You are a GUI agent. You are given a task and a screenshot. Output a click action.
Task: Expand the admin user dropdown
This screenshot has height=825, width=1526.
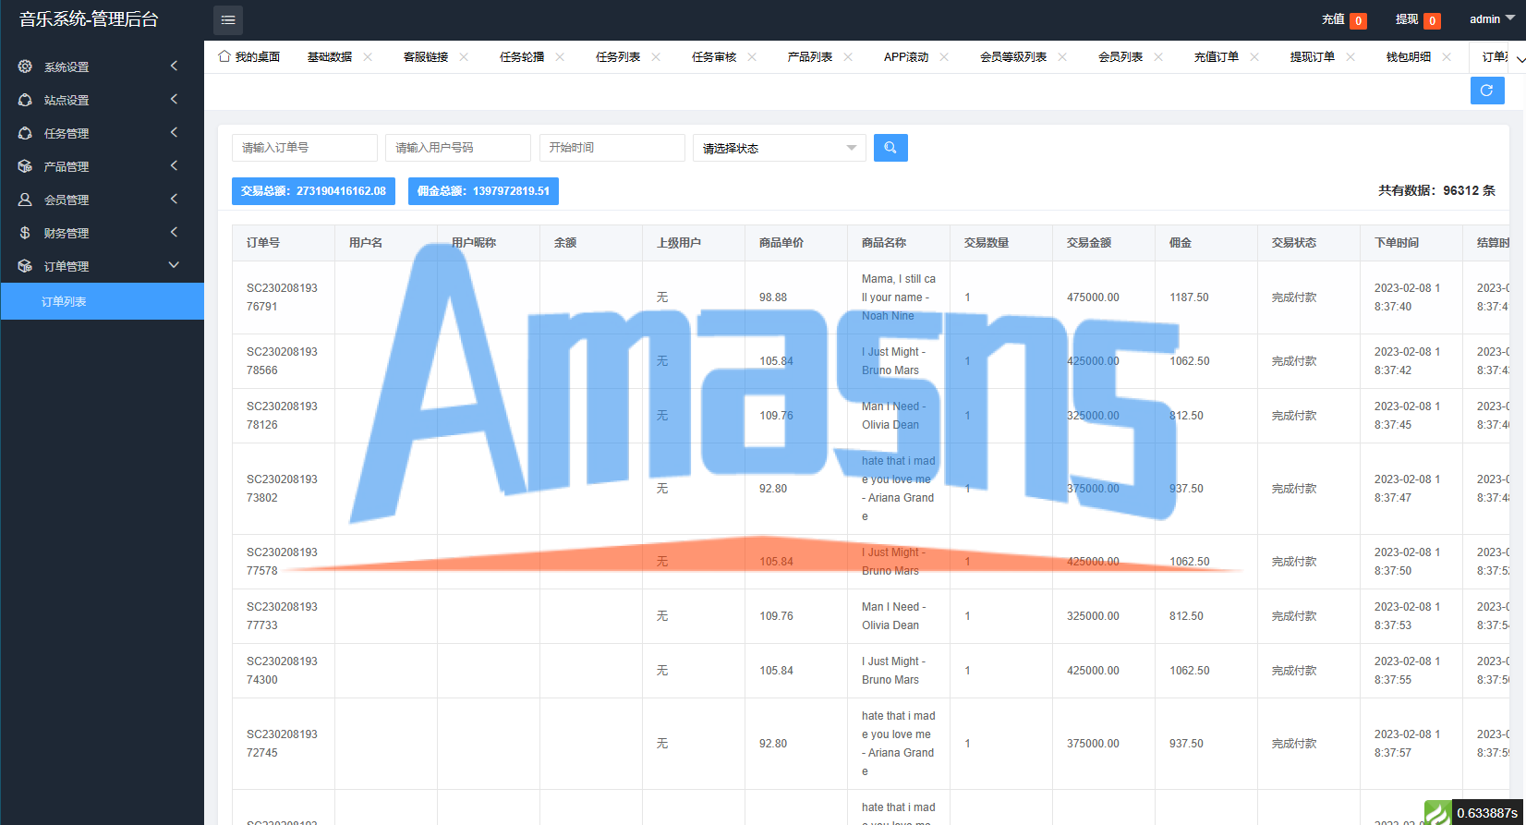(x=1492, y=18)
